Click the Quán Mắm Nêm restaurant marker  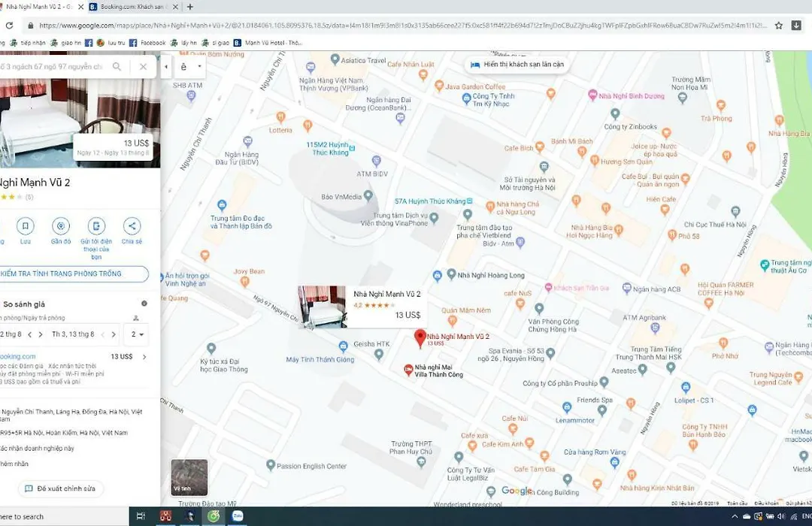click(x=452, y=321)
